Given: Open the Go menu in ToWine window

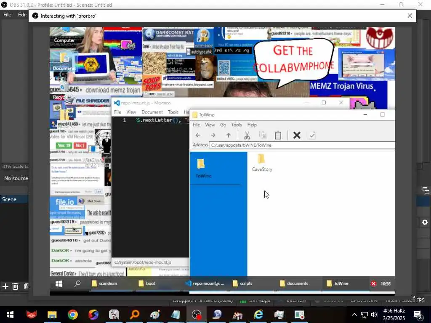Looking at the screenshot, I should 223,124.
